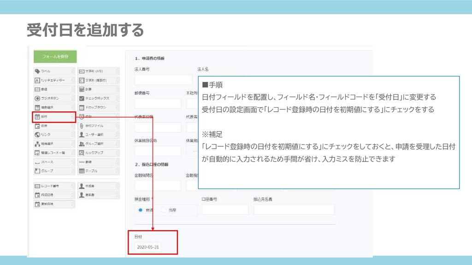This screenshot has width=472, height=265.
Task: Choose the ドロップダウン field icon
Action: point(82,107)
